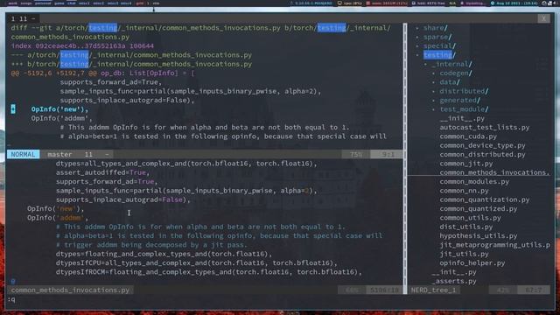Expand the generated/ folder arrow
The height and width of the screenshot is (315, 560).
click(x=433, y=101)
